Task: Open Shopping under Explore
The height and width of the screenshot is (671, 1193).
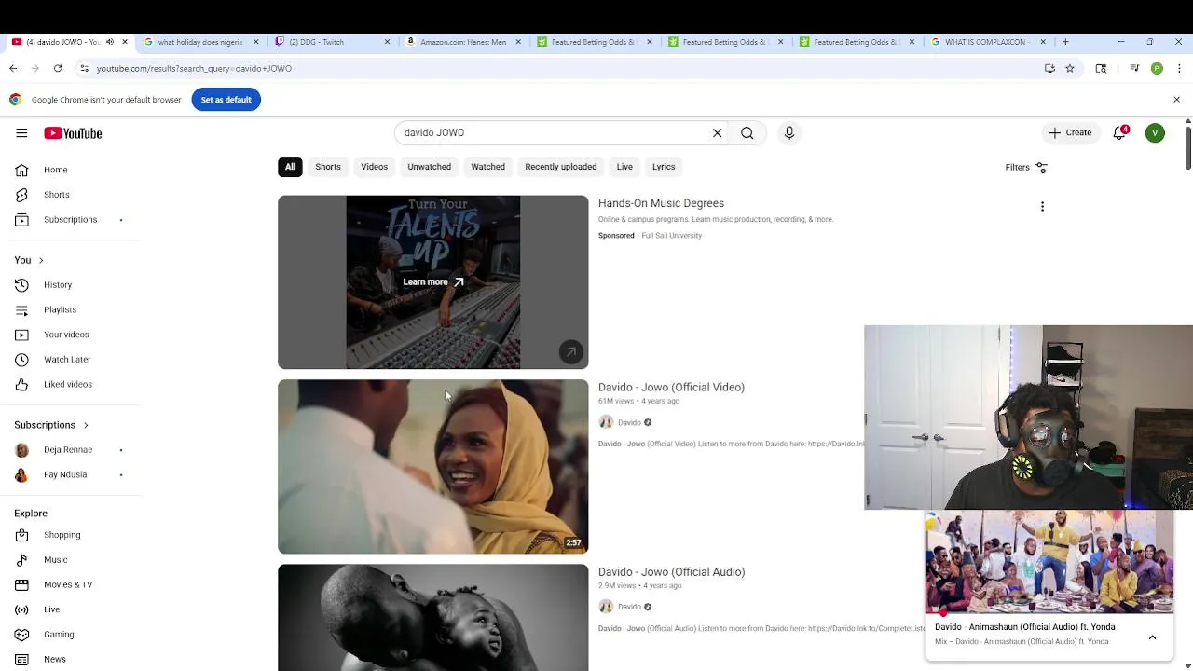Action: (x=62, y=535)
